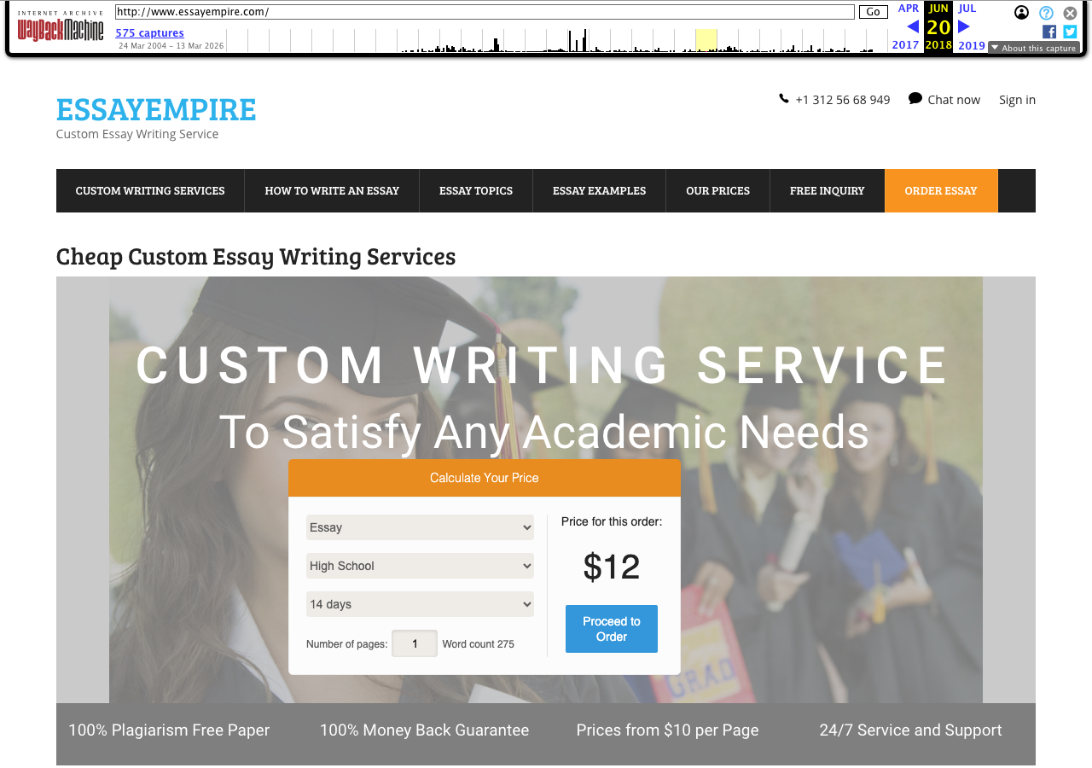Share capture on Twitter icon
This screenshot has width=1092, height=768.
click(x=1070, y=32)
